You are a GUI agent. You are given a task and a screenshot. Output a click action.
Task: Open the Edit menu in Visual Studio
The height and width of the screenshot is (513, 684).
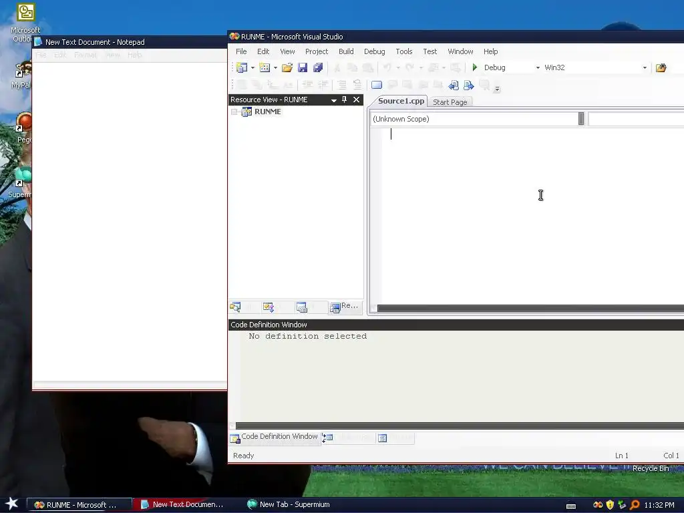pyautogui.click(x=263, y=51)
